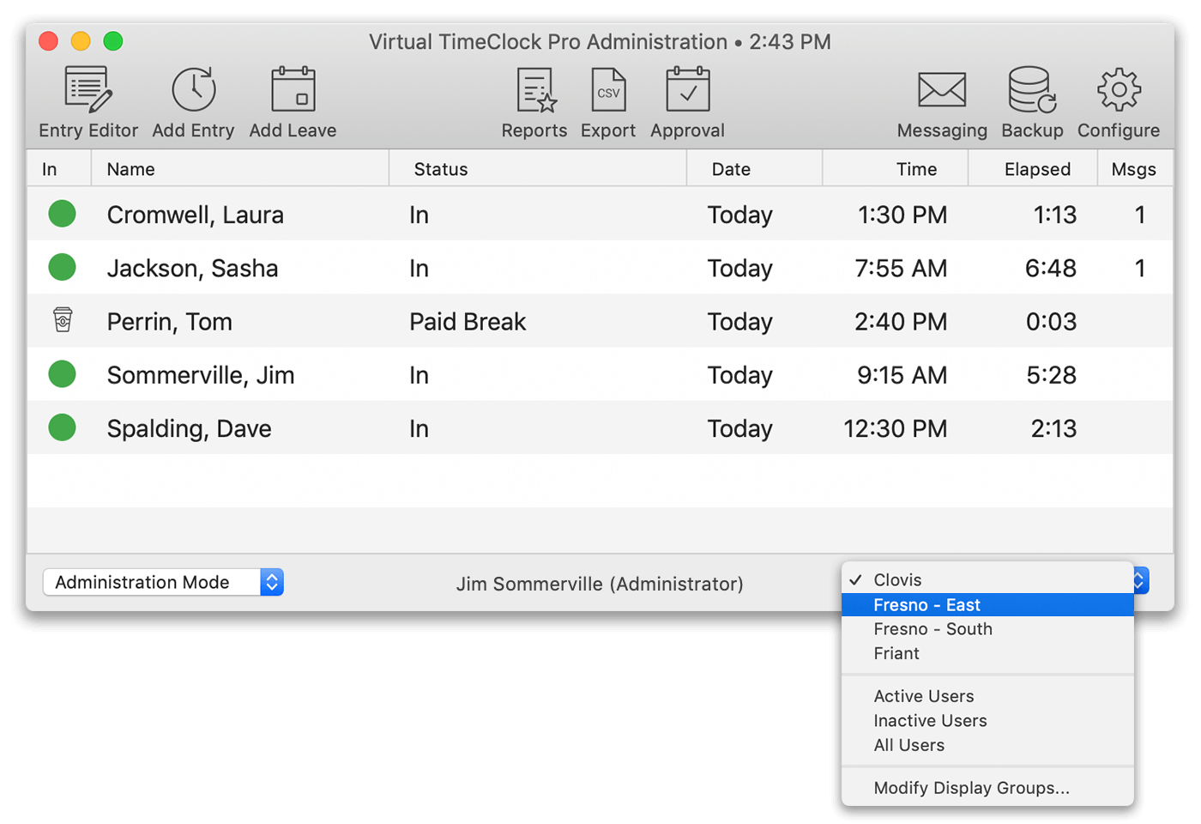Click the 5:28 elapsed value
This screenshot has height=824, width=1201.
coord(1051,375)
